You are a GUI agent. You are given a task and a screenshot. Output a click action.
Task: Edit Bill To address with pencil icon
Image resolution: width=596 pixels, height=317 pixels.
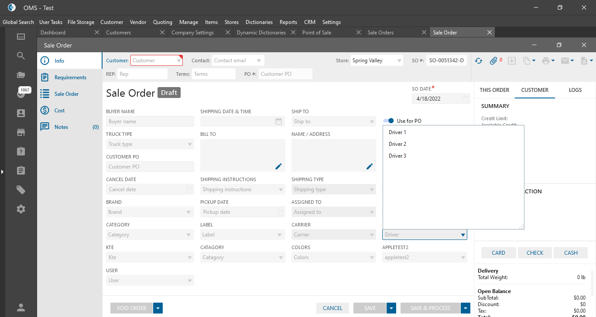click(278, 166)
